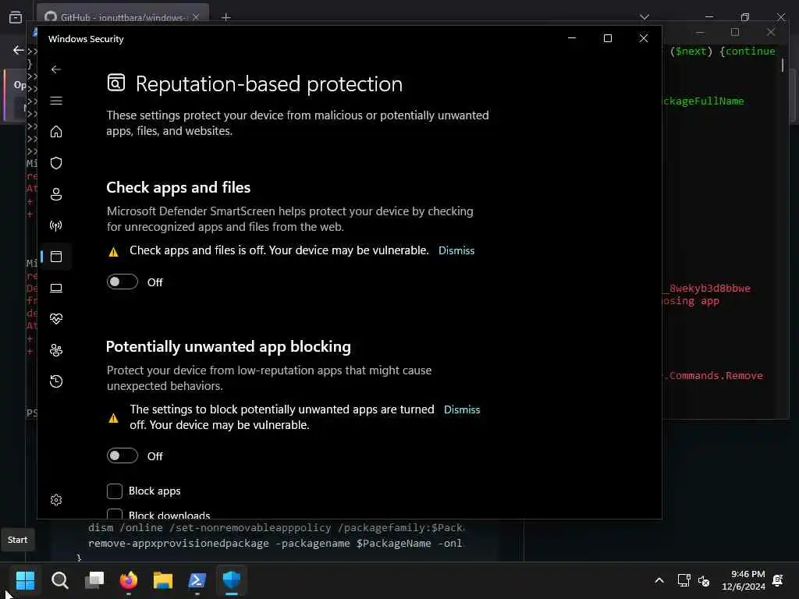
Task: Dismiss the unwanted apps blocking warning
Action: 462,409
